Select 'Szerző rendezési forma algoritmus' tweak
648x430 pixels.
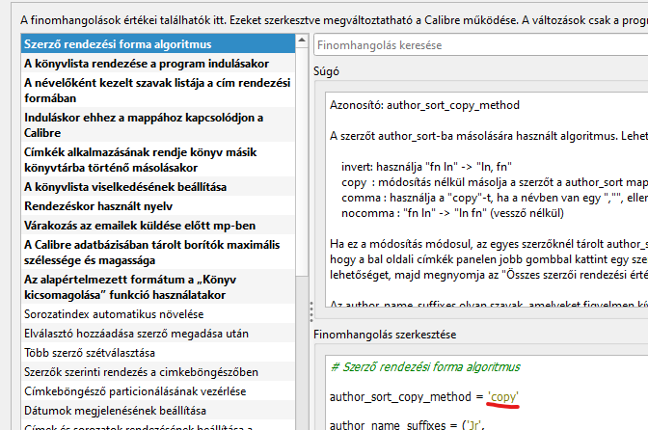158,43
